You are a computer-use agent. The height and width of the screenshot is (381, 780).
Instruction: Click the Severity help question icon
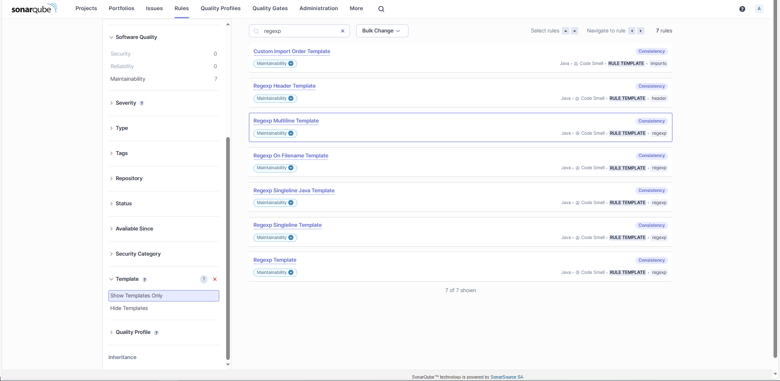[x=142, y=103]
